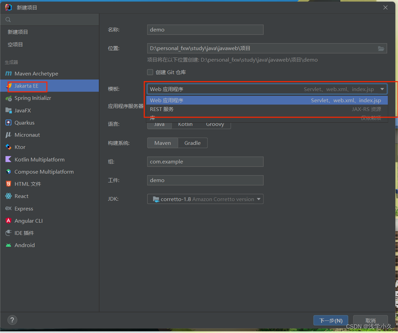The image size is (398, 333).
Task: Click the JDK folder icon in the combo
Action: point(156,199)
